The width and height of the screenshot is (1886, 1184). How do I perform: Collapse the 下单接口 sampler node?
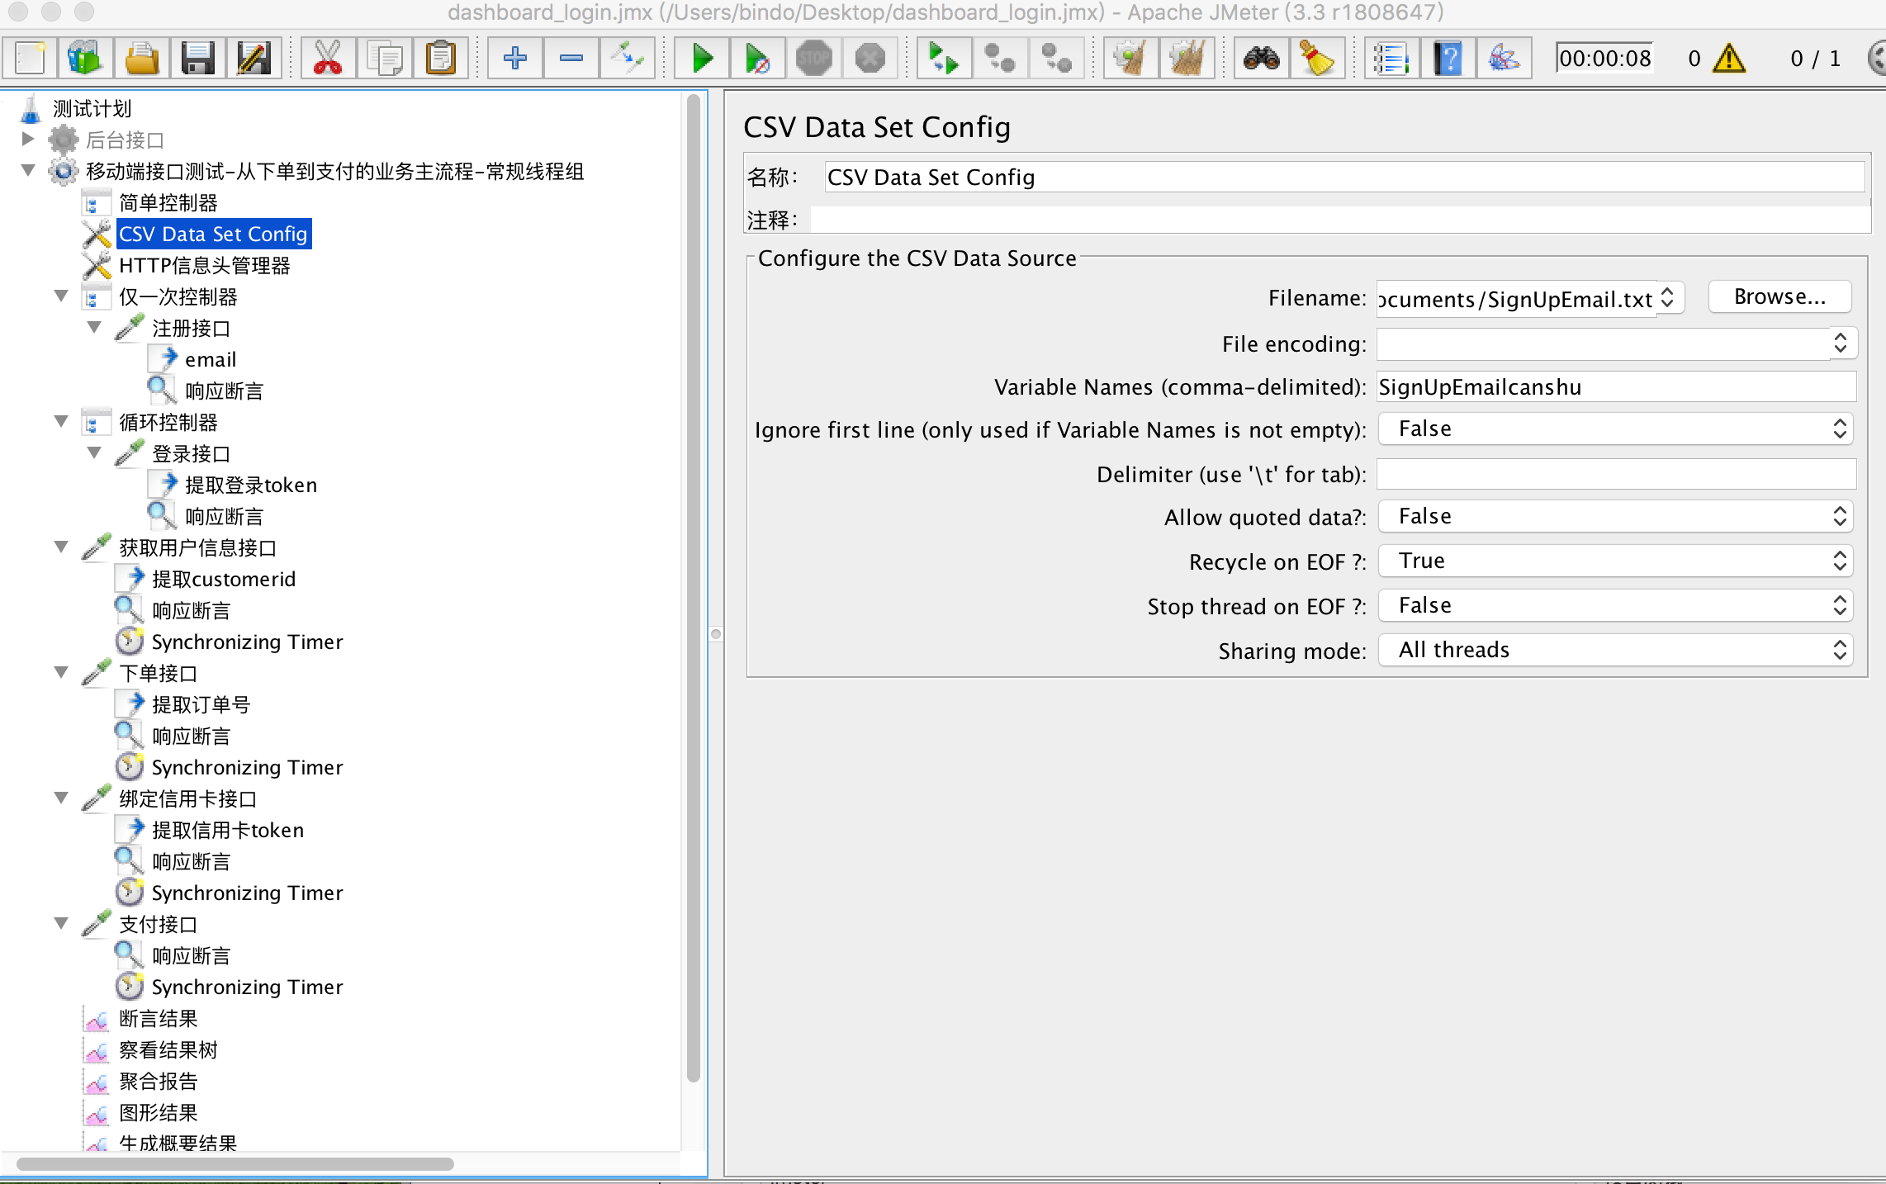pyautogui.click(x=61, y=672)
